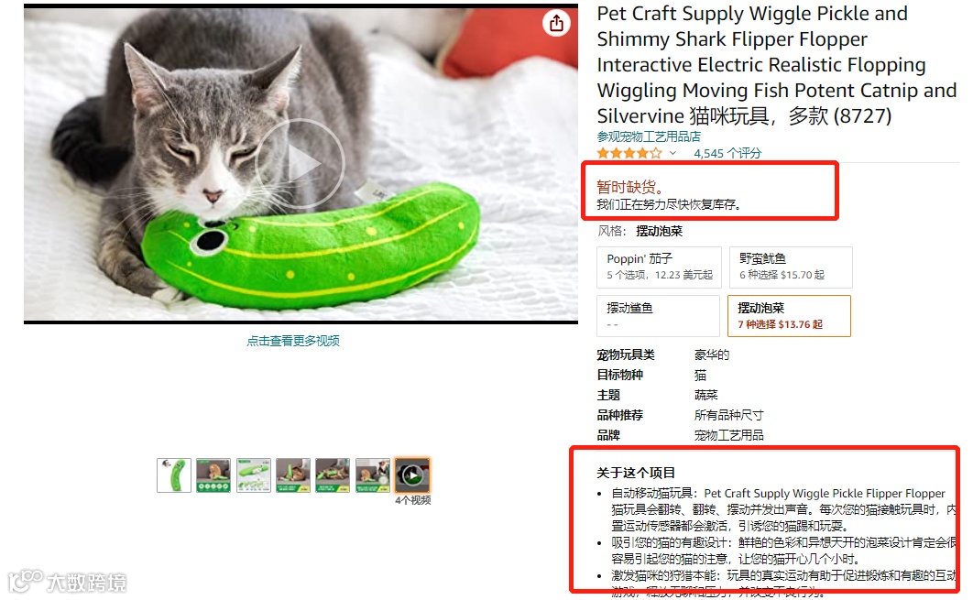View the third product thumbnail image
Image resolution: width=973 pixels, height=600 pixels.
coord(253,475)
